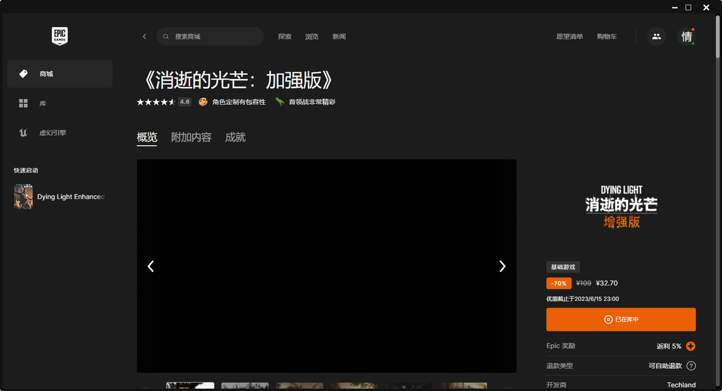
Task: Click the refund type help question icon
Action: pos(691,366)
